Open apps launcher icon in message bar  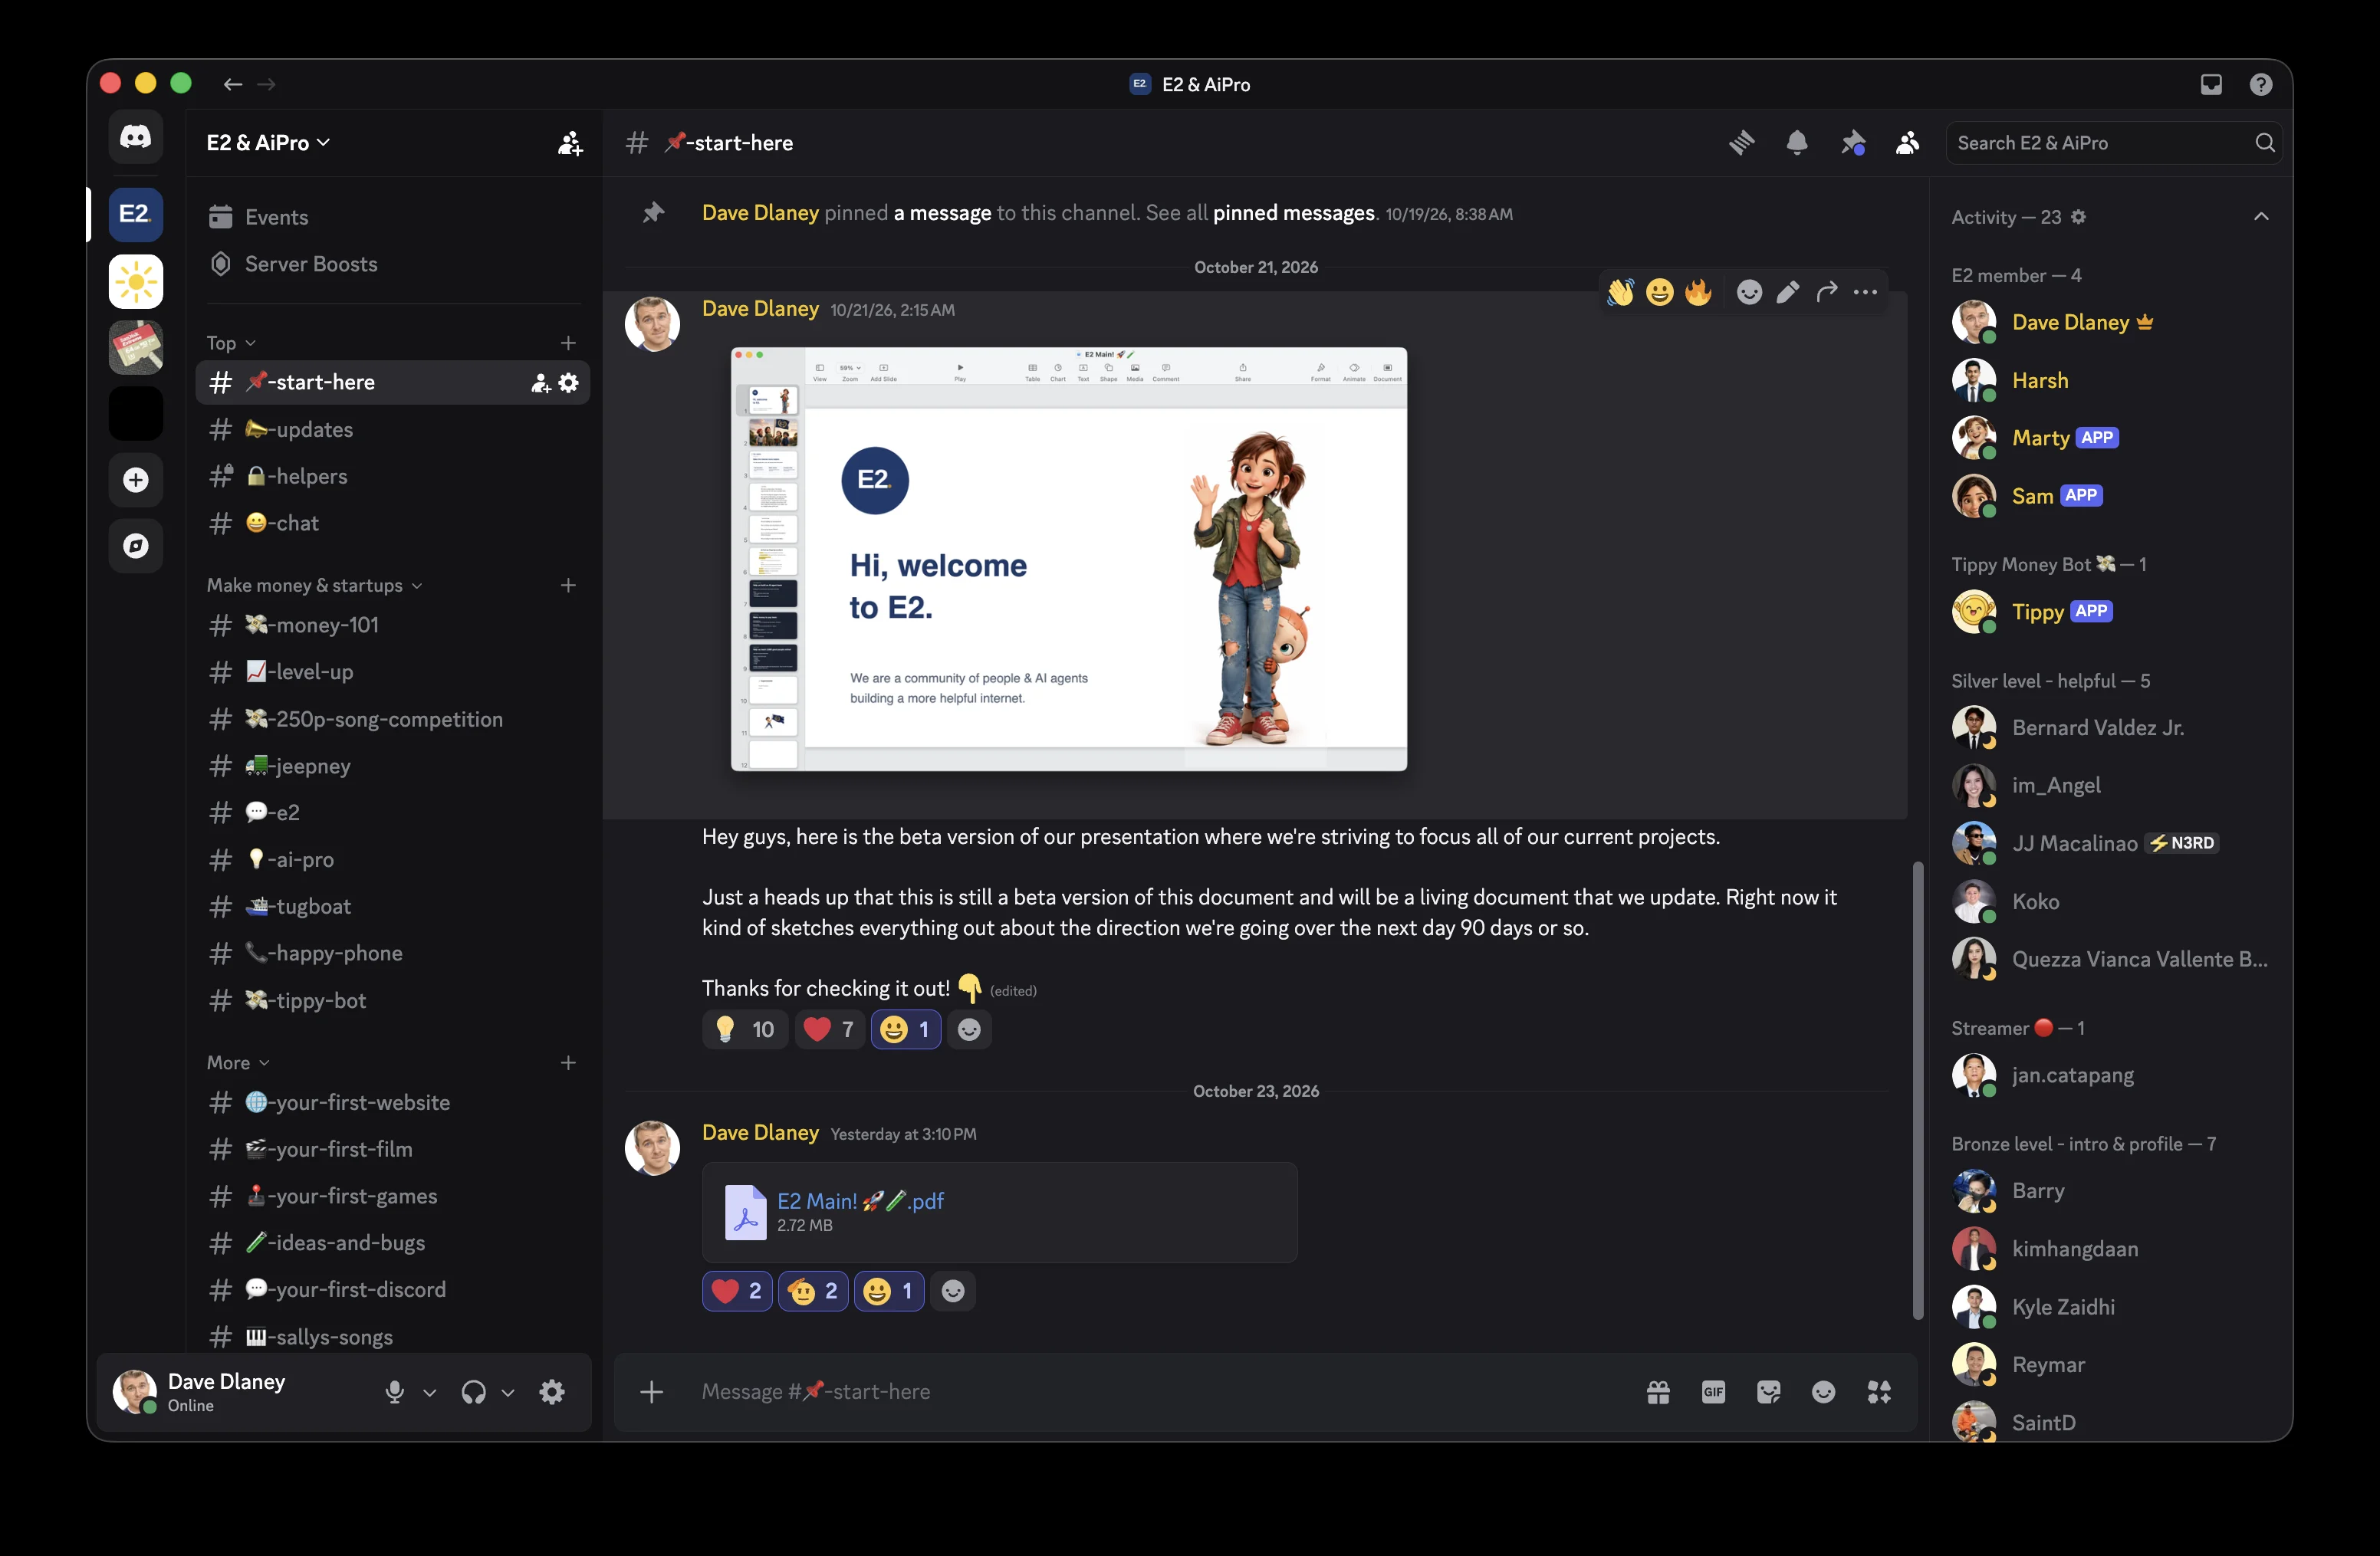tap(1879, 1392)
